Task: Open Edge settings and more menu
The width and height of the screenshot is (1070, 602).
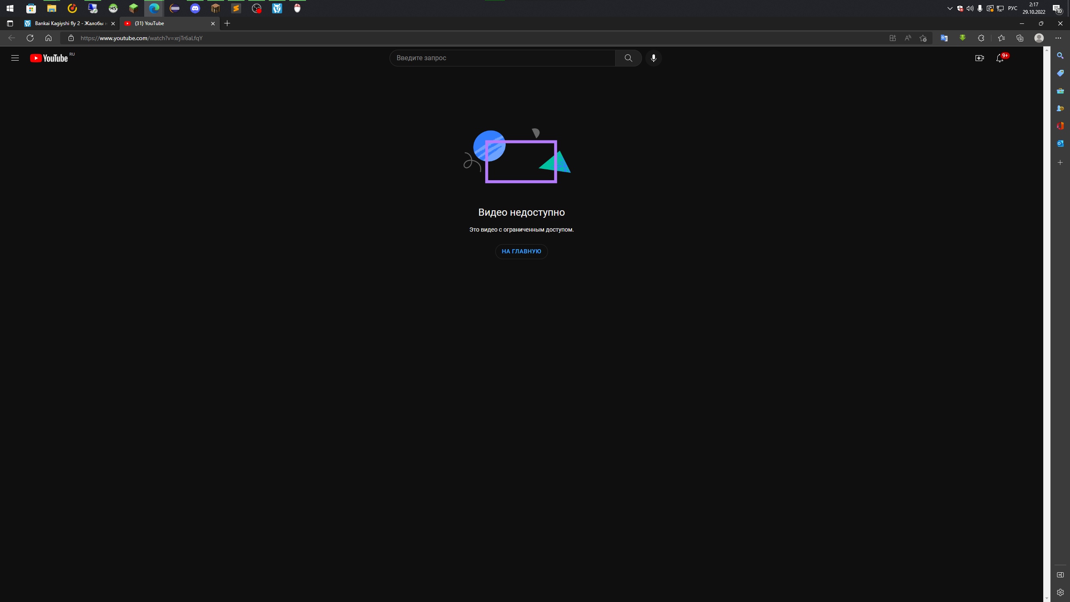Action: (x=1058, y=38)
